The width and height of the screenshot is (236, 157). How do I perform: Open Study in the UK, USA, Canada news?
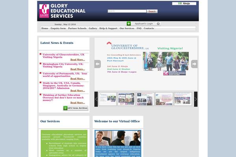pyautogui.click(x=63, y=86)
